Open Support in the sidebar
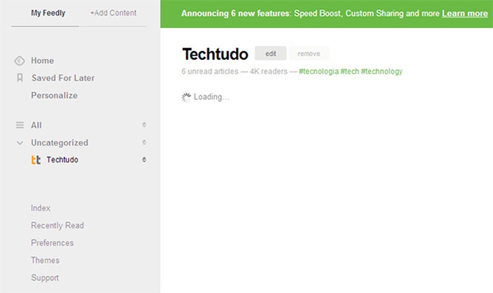Screen dimensions: 493x293 (x=45, y=278)
